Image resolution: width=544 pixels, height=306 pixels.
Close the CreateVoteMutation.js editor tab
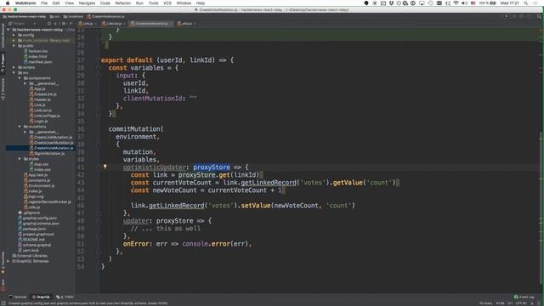pos(171,24)
